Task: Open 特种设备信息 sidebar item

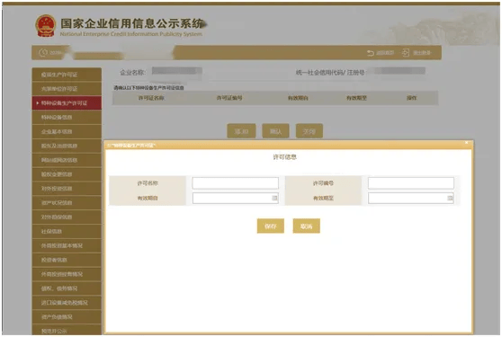Action: (x=67, y=118)
